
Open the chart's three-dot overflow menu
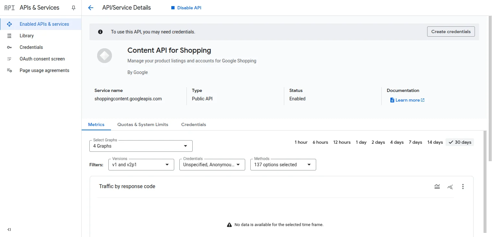coord(463,187)
